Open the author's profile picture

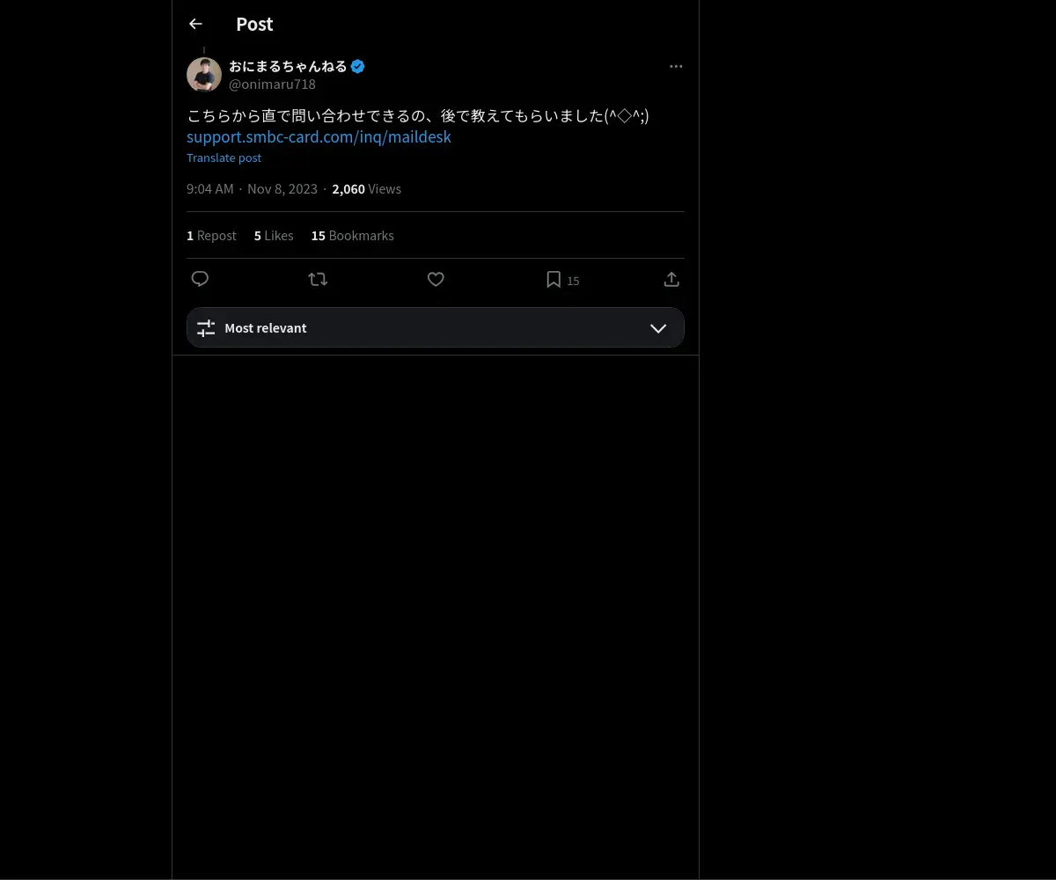pyautogui.click(x=204, y=75)
